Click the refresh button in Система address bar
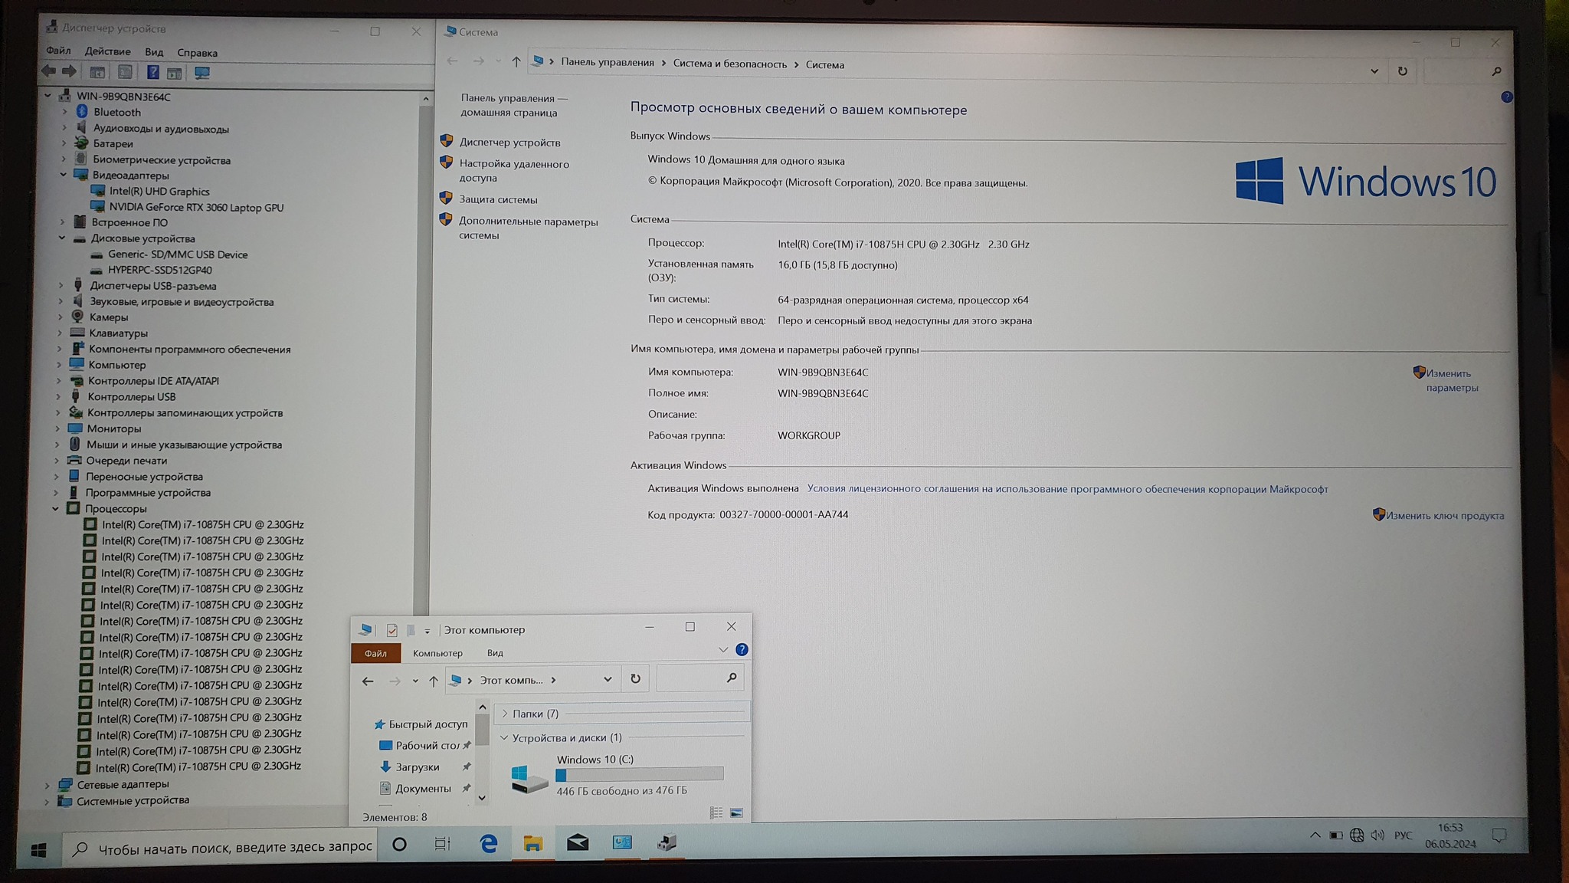Image resolution: width=1569 pixels, height=883 pixels. [1402, 71]
